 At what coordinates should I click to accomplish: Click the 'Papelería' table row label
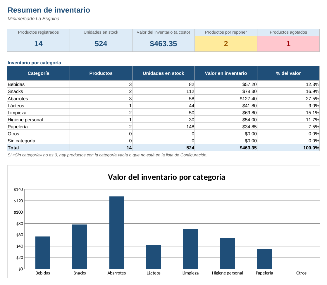tap(18, 127)
